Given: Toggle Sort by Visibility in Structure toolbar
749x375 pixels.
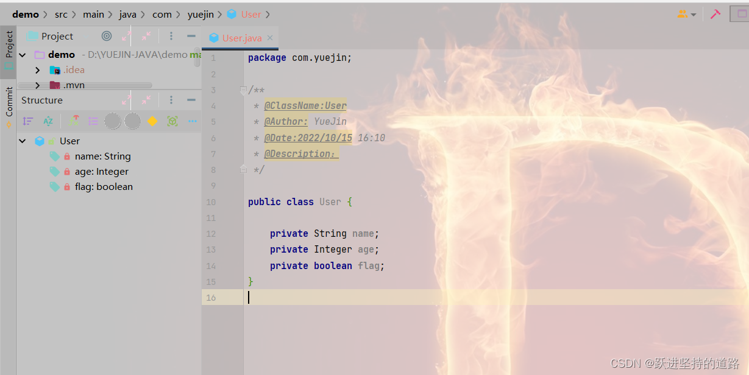Looking at the screenshot, I should (x=28, y=121).
